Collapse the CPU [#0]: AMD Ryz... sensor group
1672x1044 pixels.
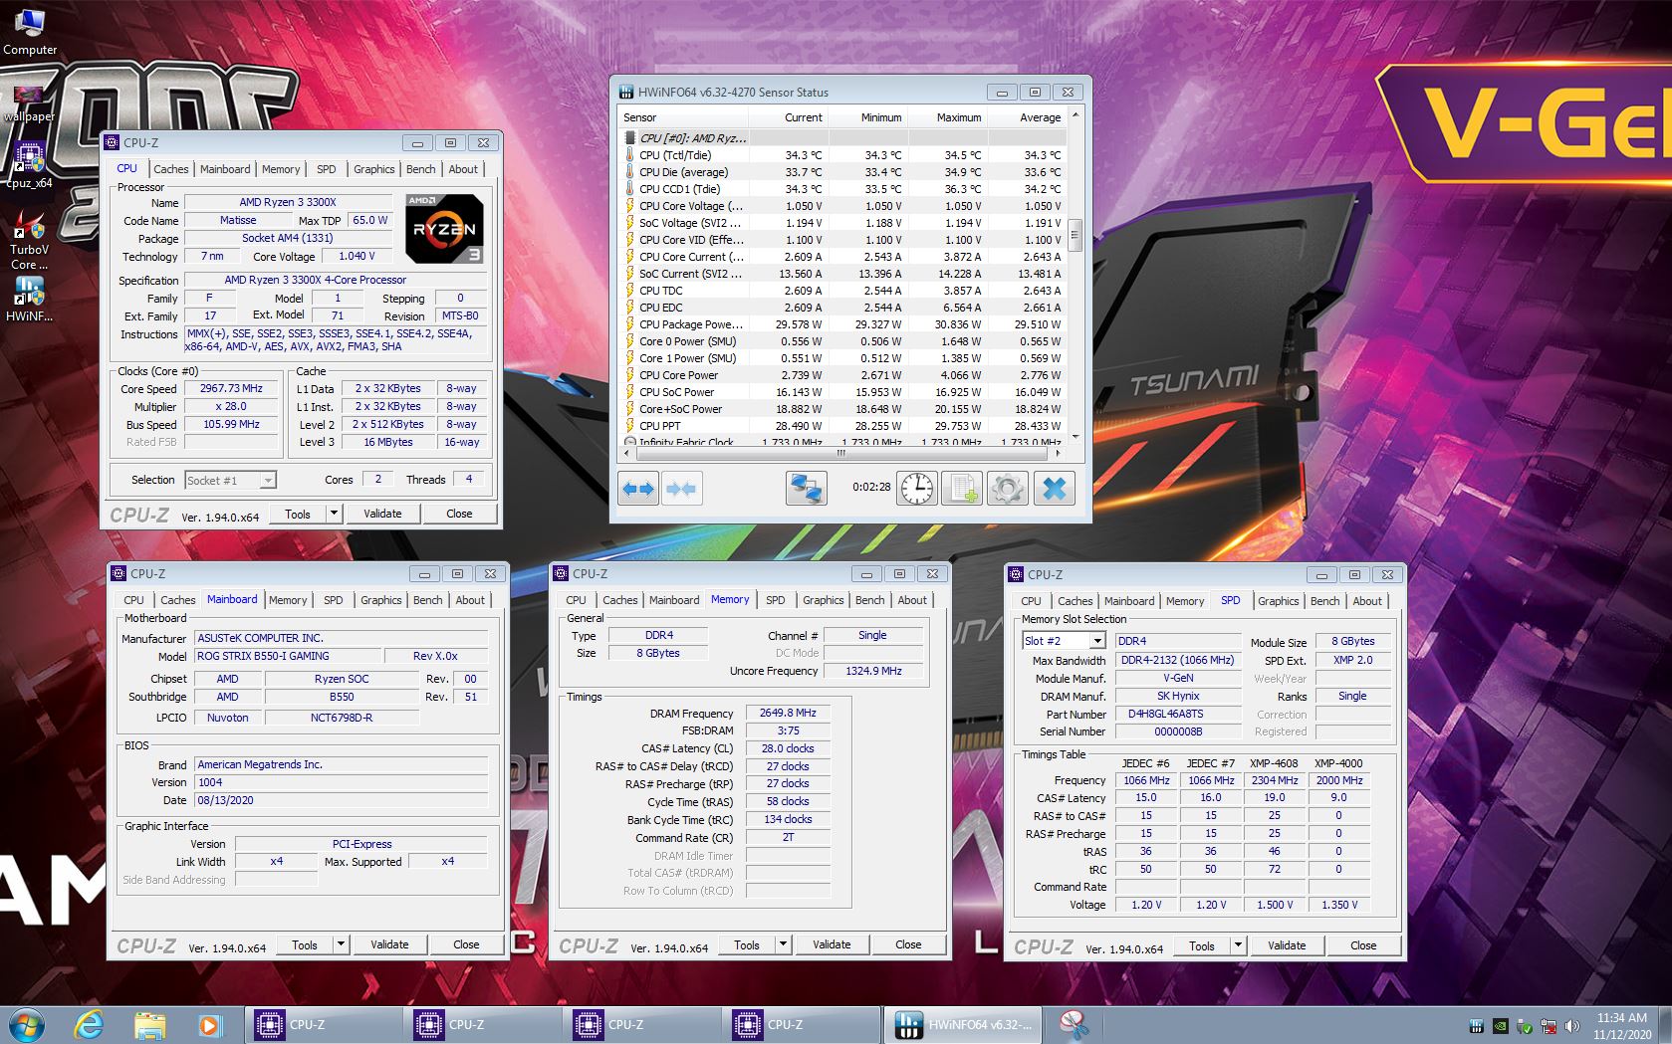[693, 138]
